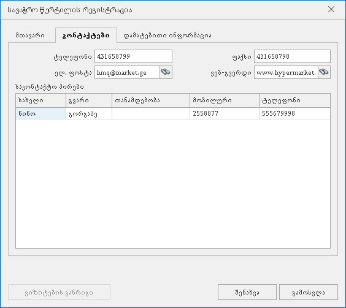Click the თანამდებობა column header
The height and width of the screenshot is (308, 346).
tap(151, 100)
